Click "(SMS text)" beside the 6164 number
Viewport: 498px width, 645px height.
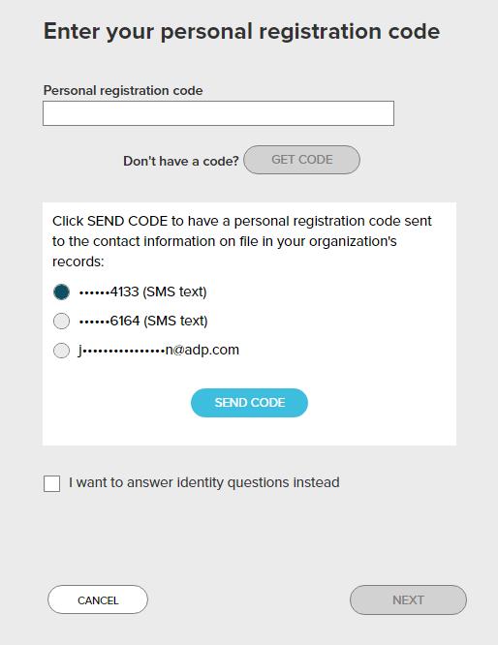click(175, 321)
